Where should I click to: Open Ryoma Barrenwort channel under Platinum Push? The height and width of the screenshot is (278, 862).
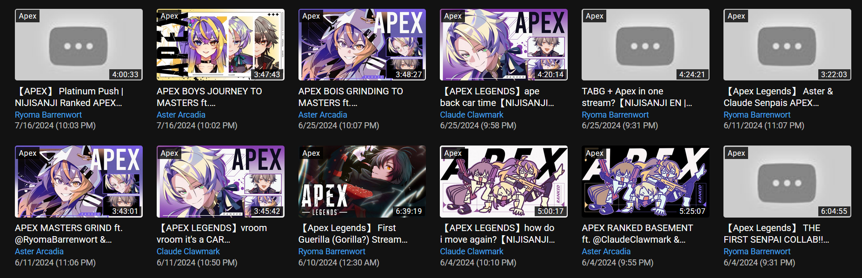coord(48,114)
